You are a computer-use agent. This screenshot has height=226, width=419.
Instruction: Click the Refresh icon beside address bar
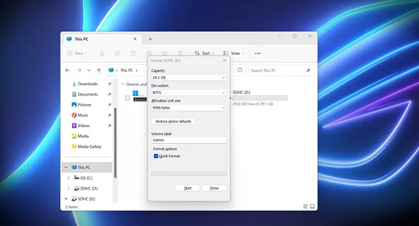coord(240,70)
